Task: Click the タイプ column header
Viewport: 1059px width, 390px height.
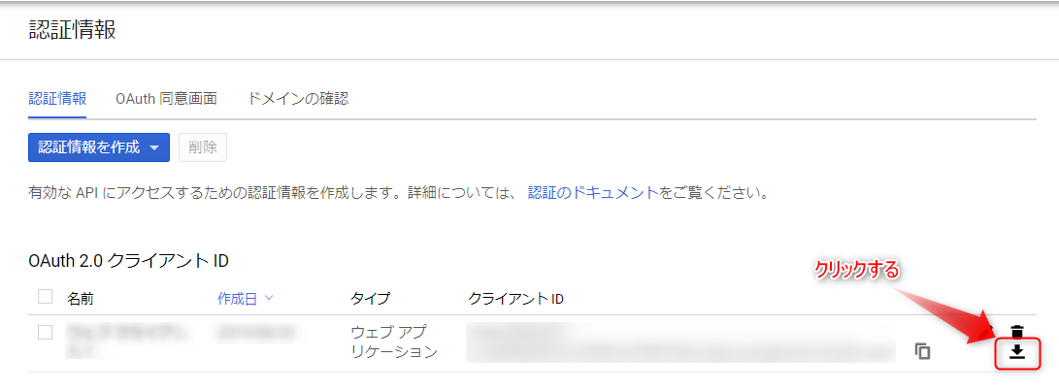Action: point(370,299)
